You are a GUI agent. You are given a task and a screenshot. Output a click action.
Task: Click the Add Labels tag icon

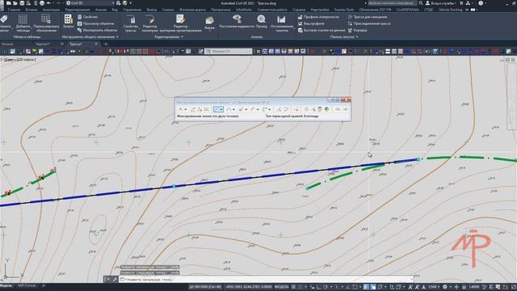coord(4,19)
